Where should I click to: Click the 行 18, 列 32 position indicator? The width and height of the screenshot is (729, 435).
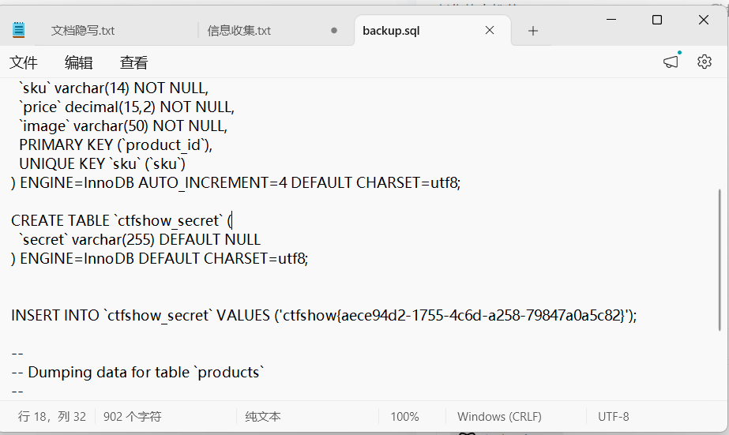[52, 416]
